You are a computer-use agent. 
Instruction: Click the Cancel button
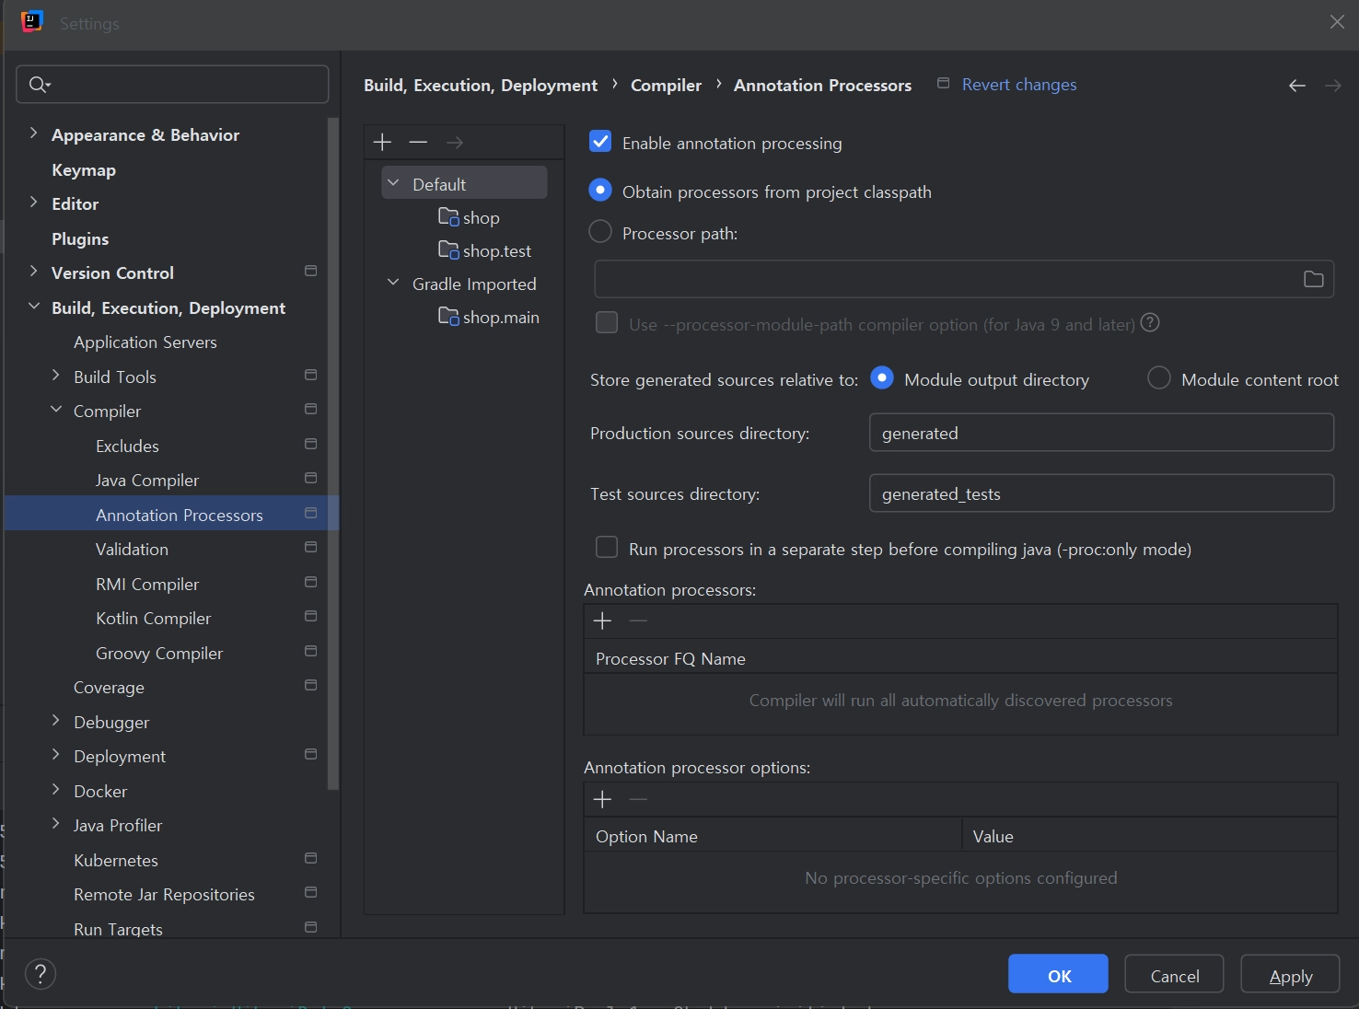click(x=1174, y=974)
